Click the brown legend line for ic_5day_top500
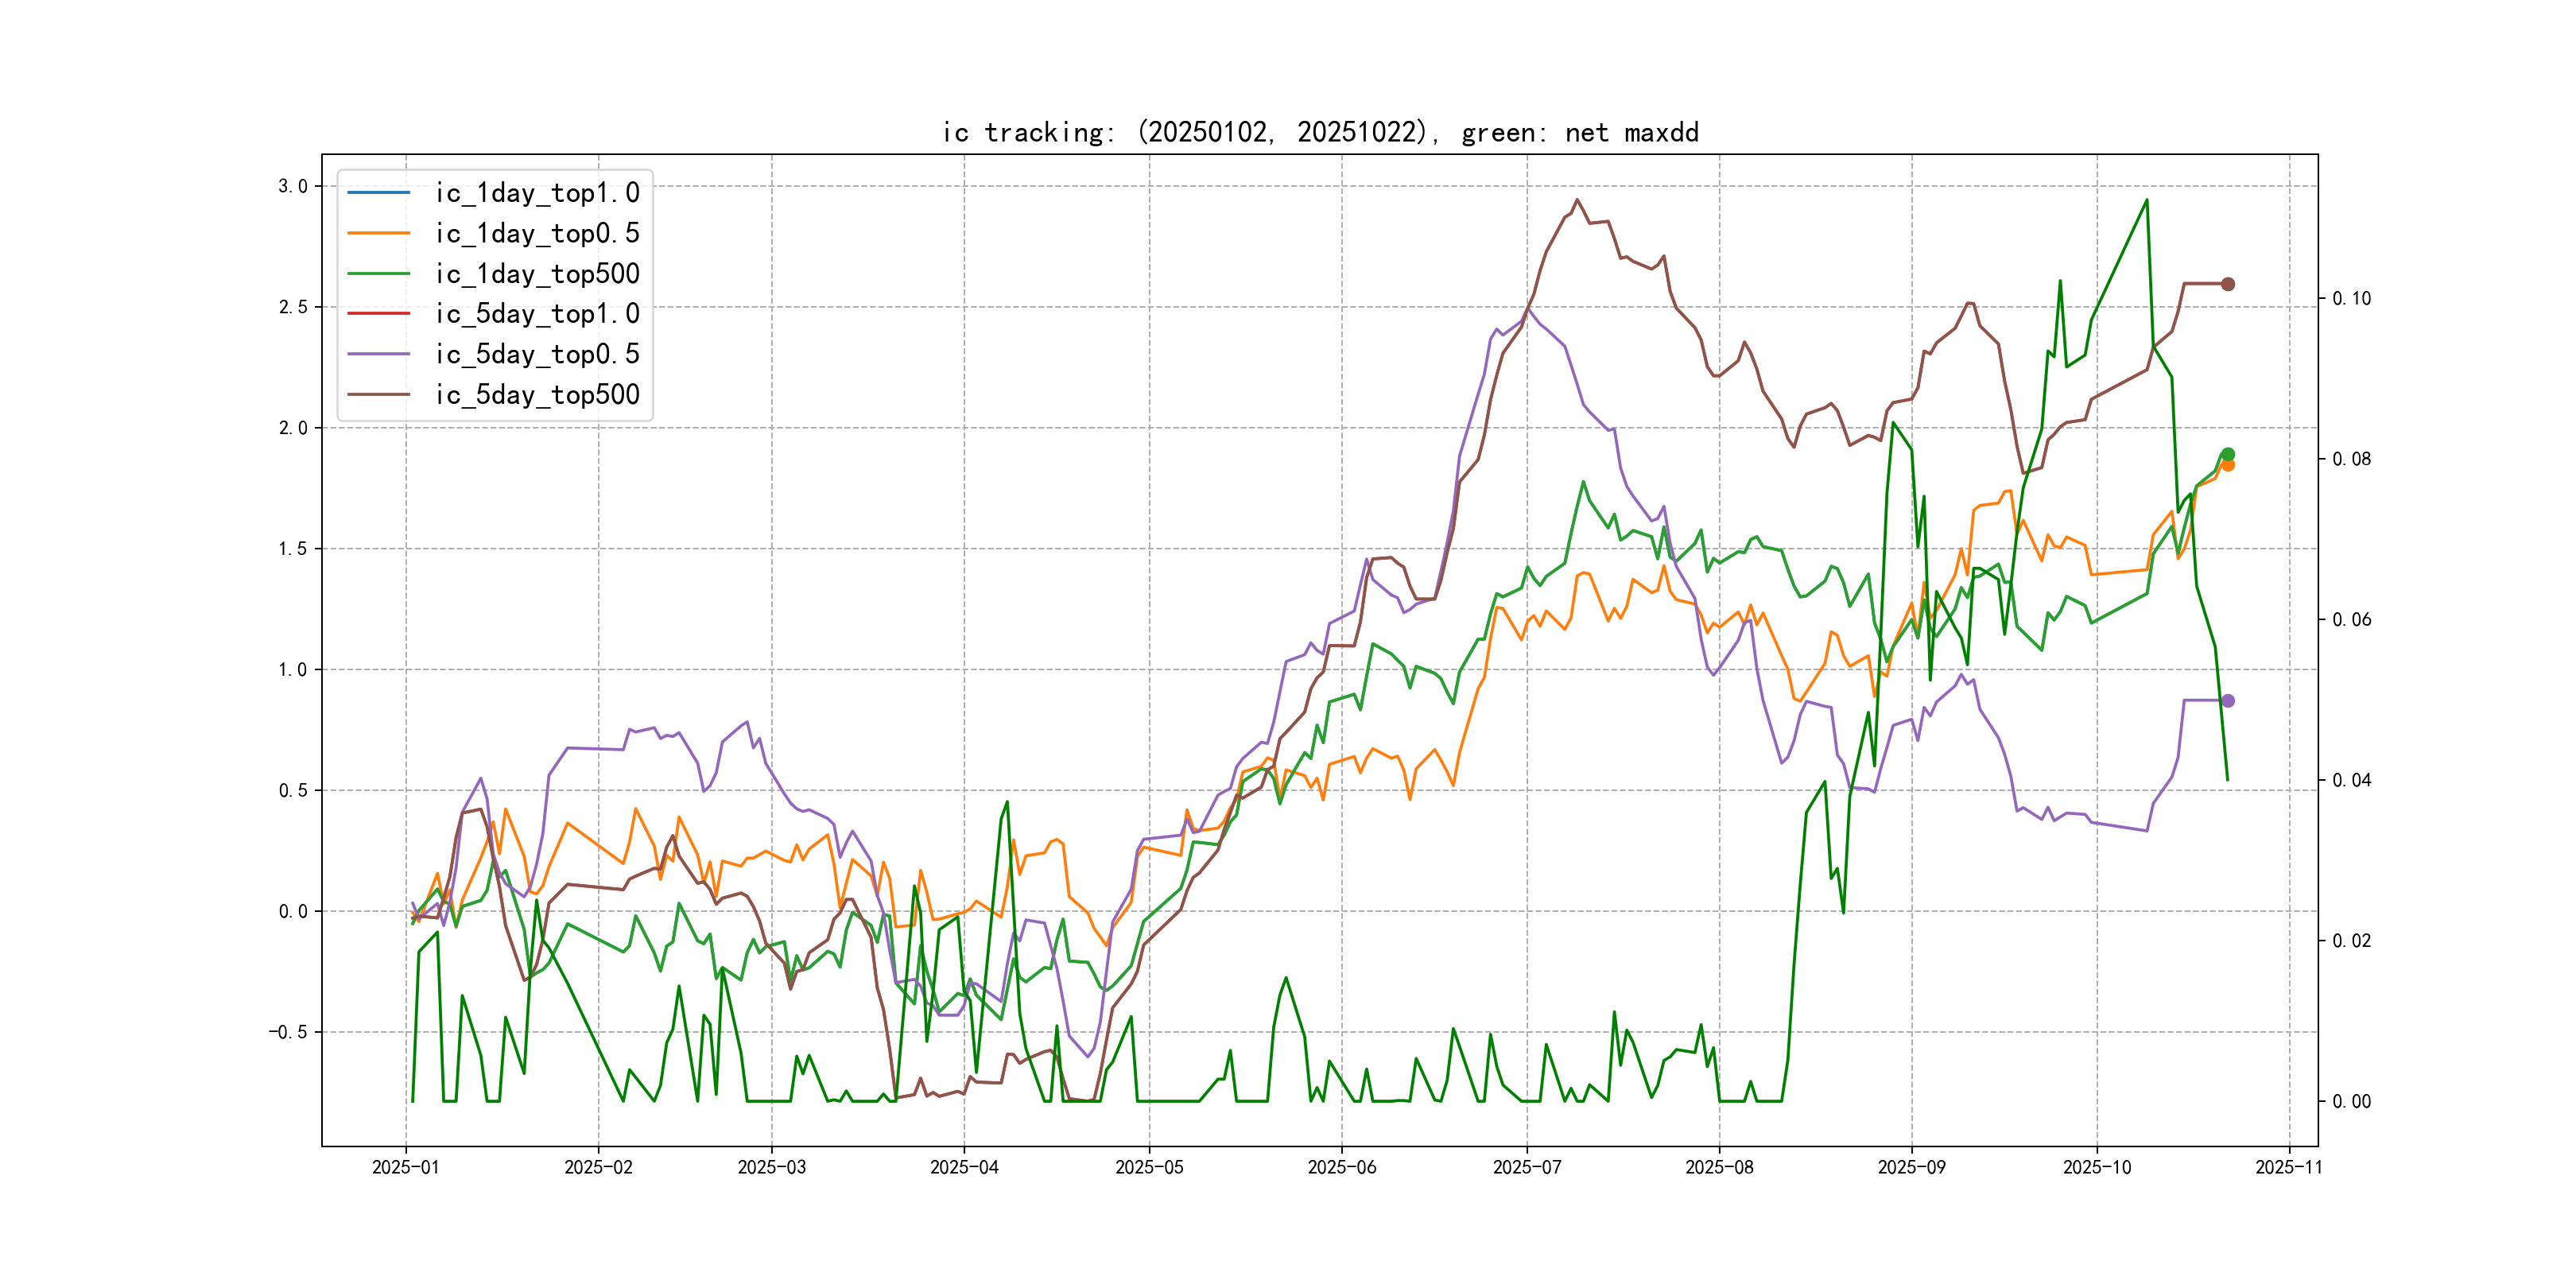Viewport: 2576px width, 1288px height. coord(378,394)
